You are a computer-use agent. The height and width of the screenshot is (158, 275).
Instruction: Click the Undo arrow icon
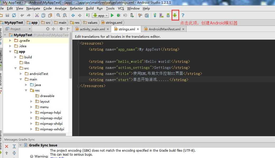(22, 16)
